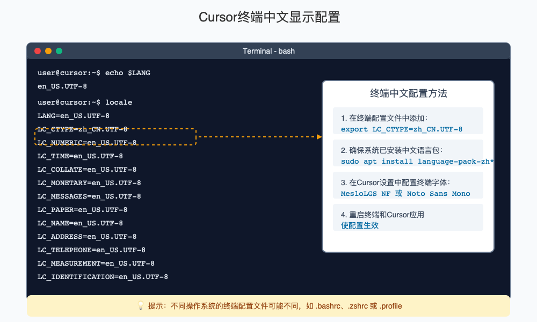The width and height of the screenshot is (537, 322).
Task: Click the 'LC_PAPER=en_US.UTF-8' line
Action: 82,209
